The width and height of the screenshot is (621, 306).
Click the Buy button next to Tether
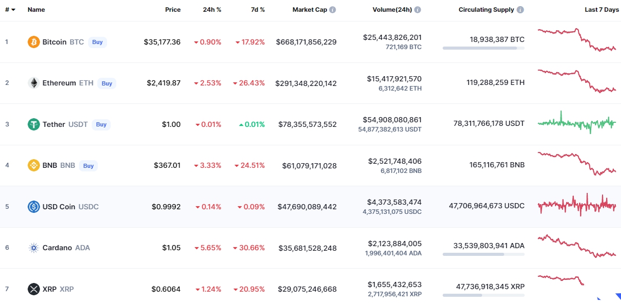point(101,124)
